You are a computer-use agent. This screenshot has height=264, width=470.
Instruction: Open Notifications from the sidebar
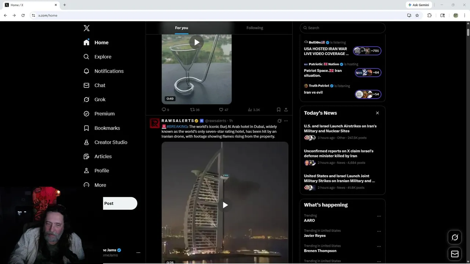click(104, 71)
